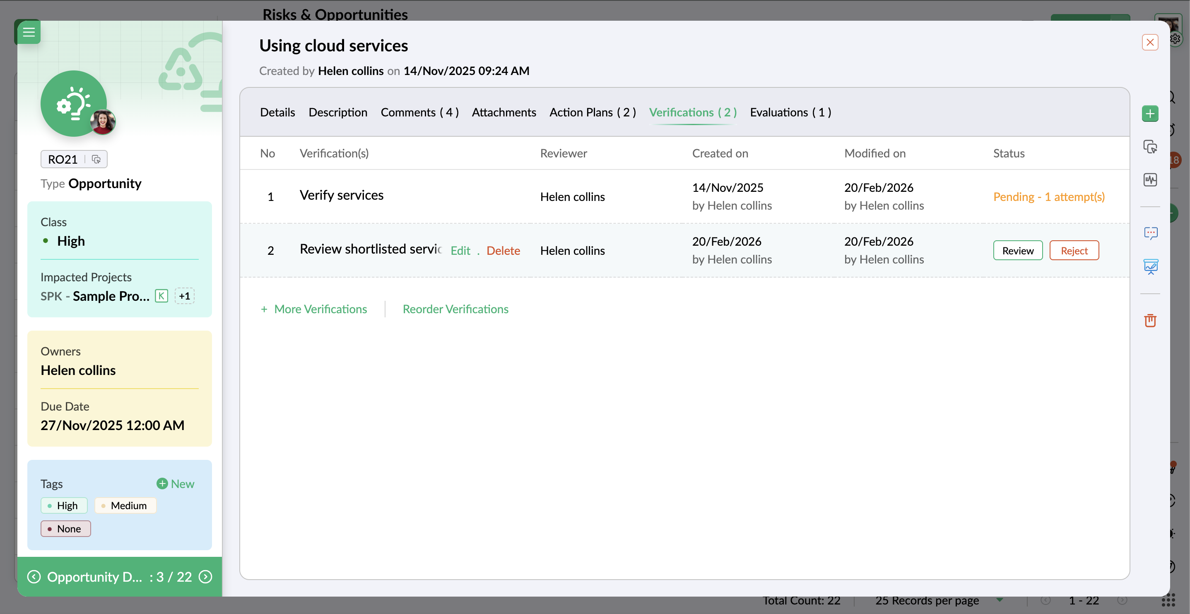
Task: Click the presentation board icon
Action: pos(1150,267)
